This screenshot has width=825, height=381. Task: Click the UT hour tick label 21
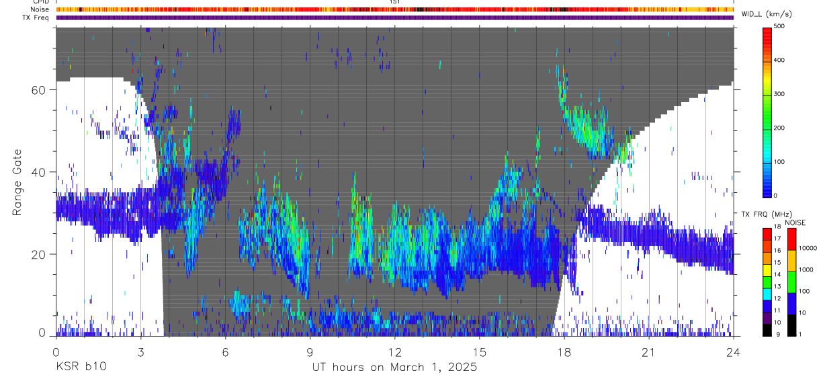point(648,352)
